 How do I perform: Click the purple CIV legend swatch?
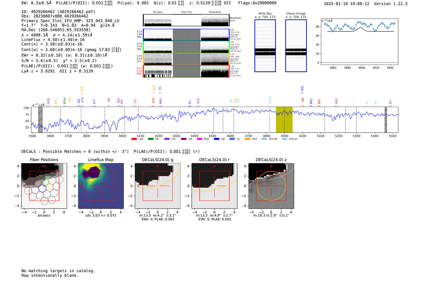tap(167, 139)
